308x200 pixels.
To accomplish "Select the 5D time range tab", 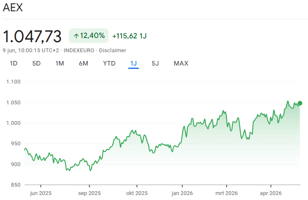I will 36,63.
